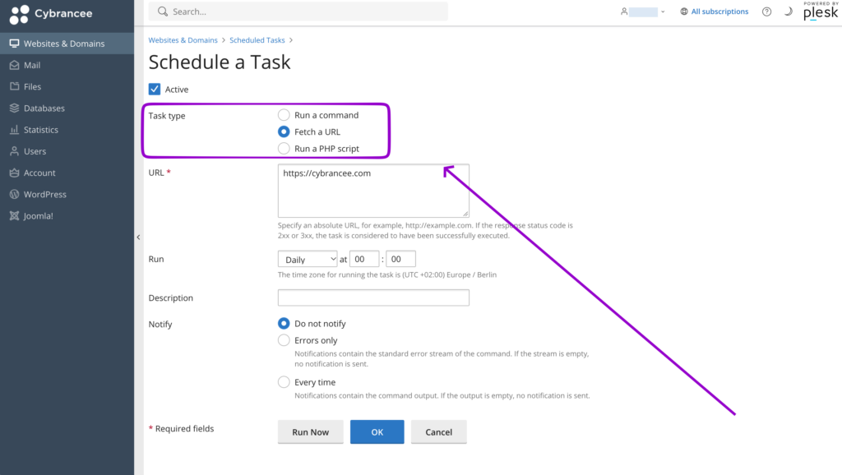Click the Description input field
The image size is (842, 475).
373,297
